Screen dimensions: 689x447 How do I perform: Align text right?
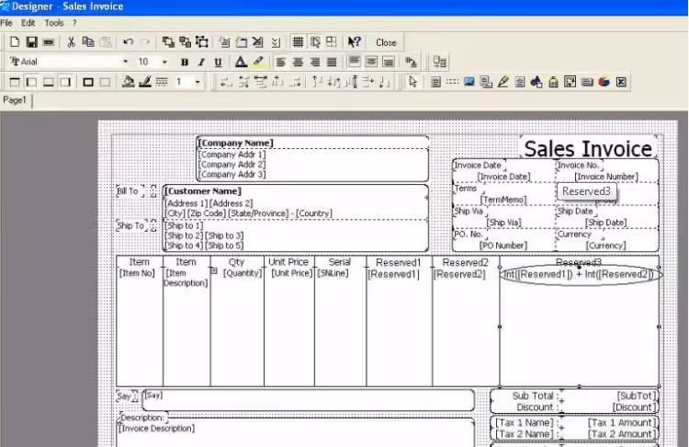tap(315, 62)
